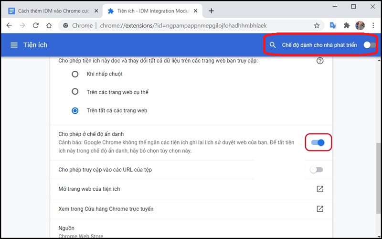
Task: Maximize the Chrome window
Action: coord(353,7)
